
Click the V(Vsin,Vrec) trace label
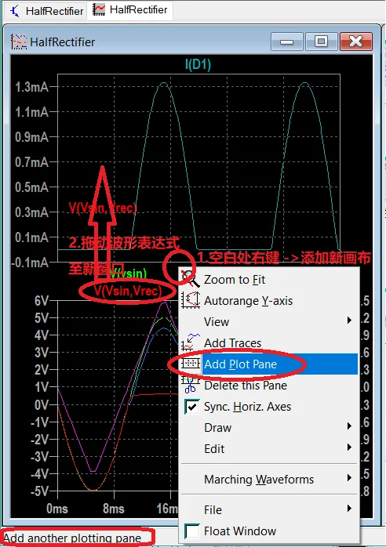128,292
